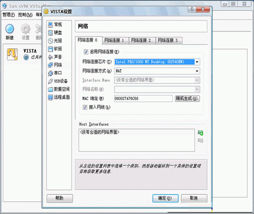This screenshot has height=214, width=254.
Task: Click the VirtualBox cube icon in title bar
Action: (5, 6)
